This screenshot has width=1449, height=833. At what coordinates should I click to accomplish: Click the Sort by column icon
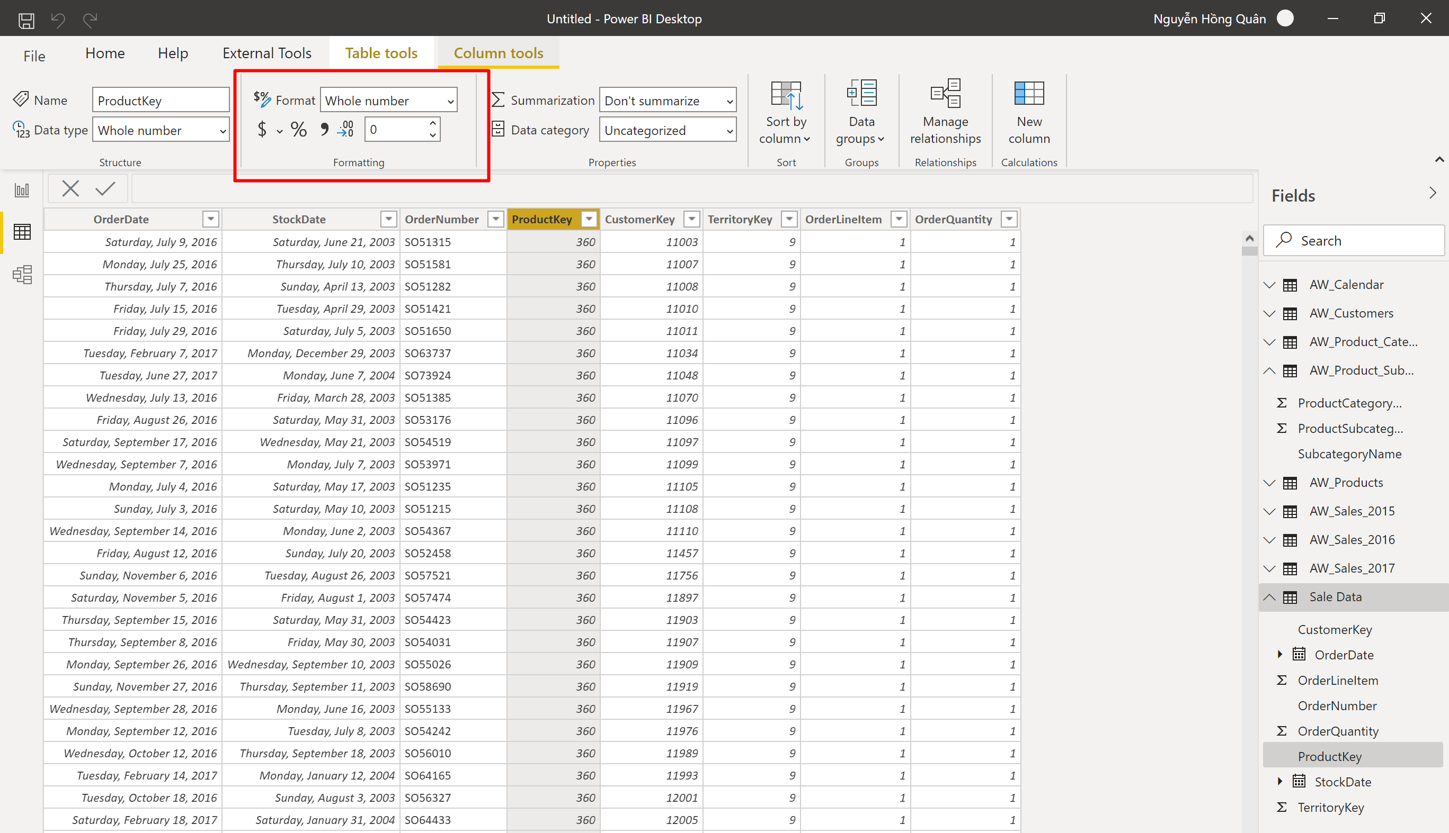click(x=786, y=95)
